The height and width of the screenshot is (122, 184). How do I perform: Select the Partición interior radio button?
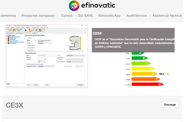point(27,45)
